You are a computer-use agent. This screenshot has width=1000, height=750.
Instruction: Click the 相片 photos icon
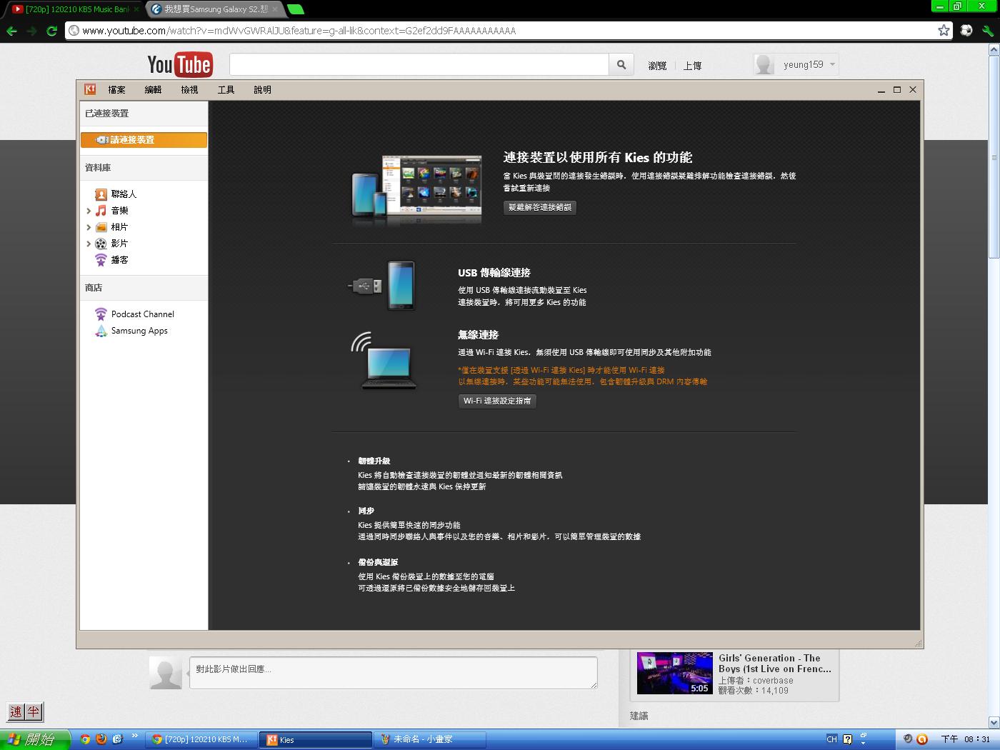101,227
